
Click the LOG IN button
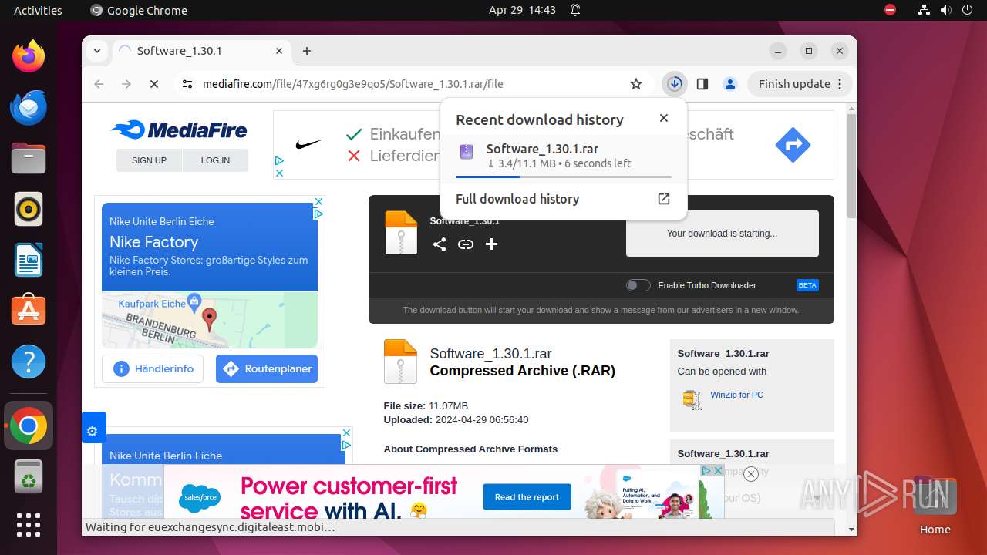[x=215, y=160]
